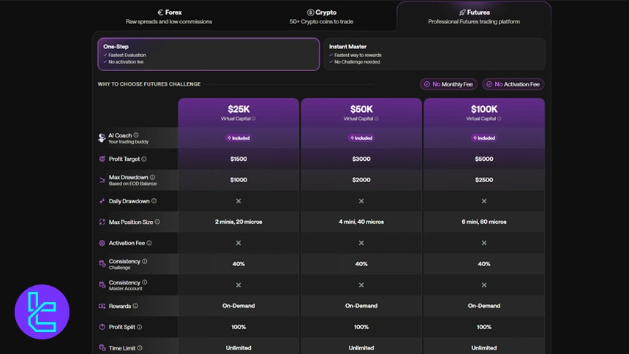Click the AI Coach row icon
Viewport: 629px width, 354px height.
[102, 138]
